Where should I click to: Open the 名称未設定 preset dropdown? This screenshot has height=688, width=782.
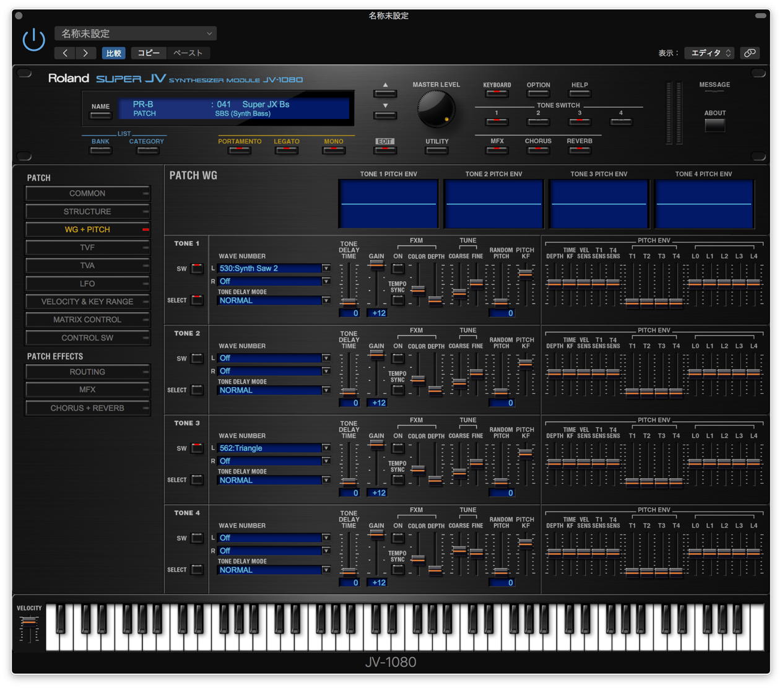point(135,33)
